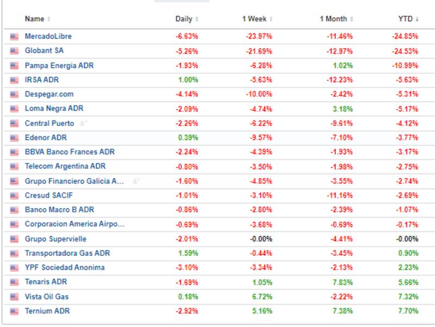Click the flag icon beside Despegar.com
The width and height of the screenshot is (435, 327).
(14, 95)
